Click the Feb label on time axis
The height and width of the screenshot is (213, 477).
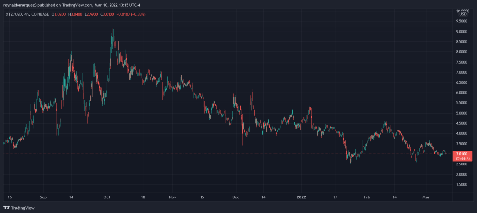tap(367, 197)
